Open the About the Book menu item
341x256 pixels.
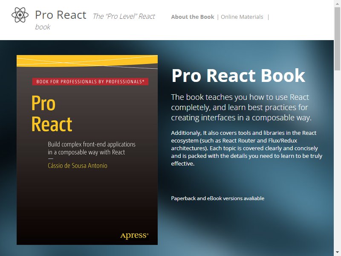coord(193,17)
